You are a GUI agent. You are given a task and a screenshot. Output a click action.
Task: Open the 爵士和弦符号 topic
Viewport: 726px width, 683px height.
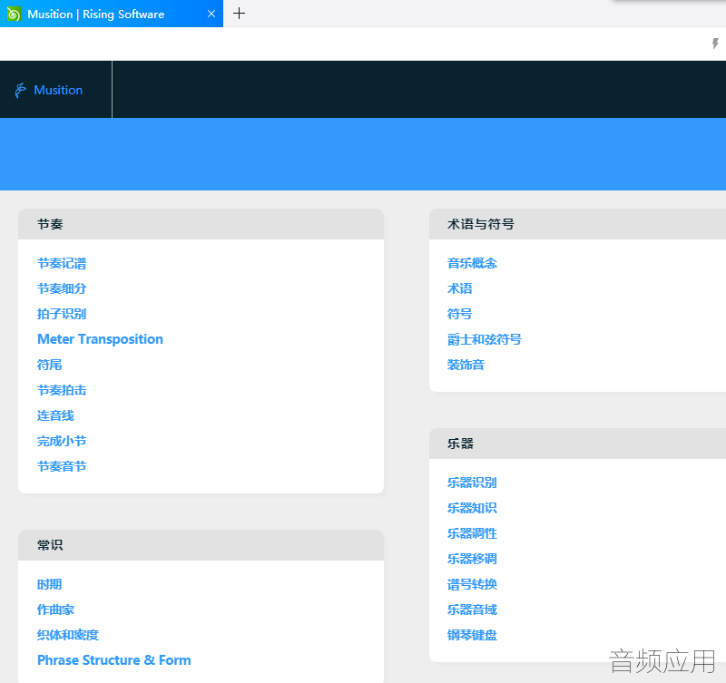(x=485, y=339)
